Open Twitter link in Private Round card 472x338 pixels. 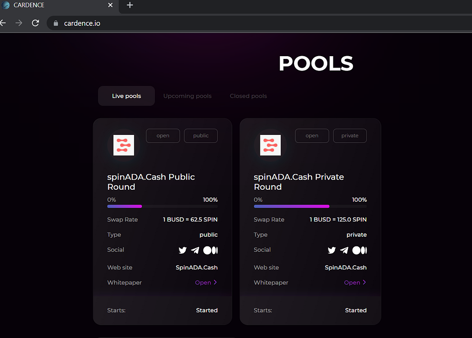point(332,250)
